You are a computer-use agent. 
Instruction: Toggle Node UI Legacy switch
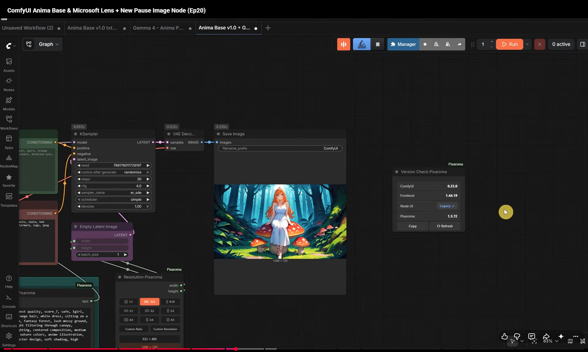click(x=447, y=206)
